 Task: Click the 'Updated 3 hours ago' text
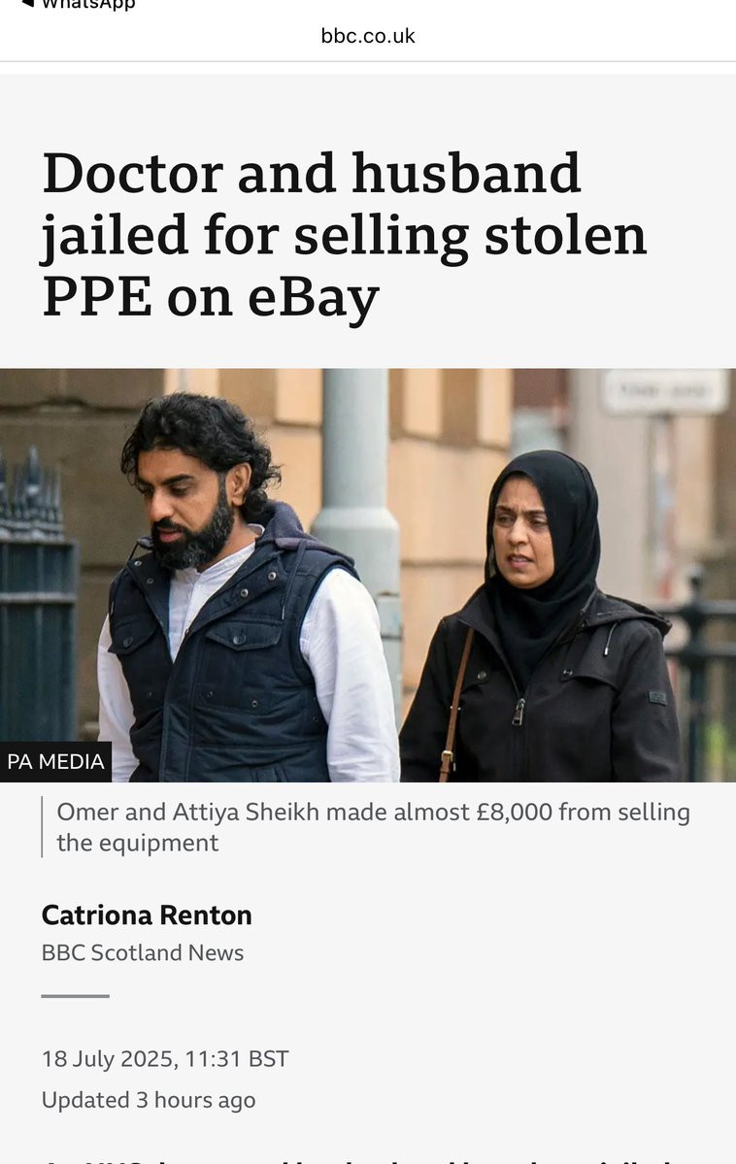149,1100
